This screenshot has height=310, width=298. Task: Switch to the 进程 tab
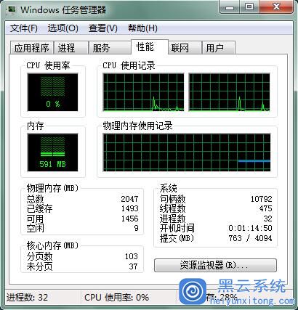pos(71,48)
